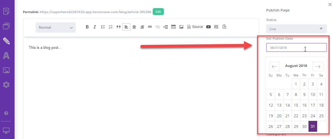Align text left
332x139 pixels.
click(x=126, y=27)
